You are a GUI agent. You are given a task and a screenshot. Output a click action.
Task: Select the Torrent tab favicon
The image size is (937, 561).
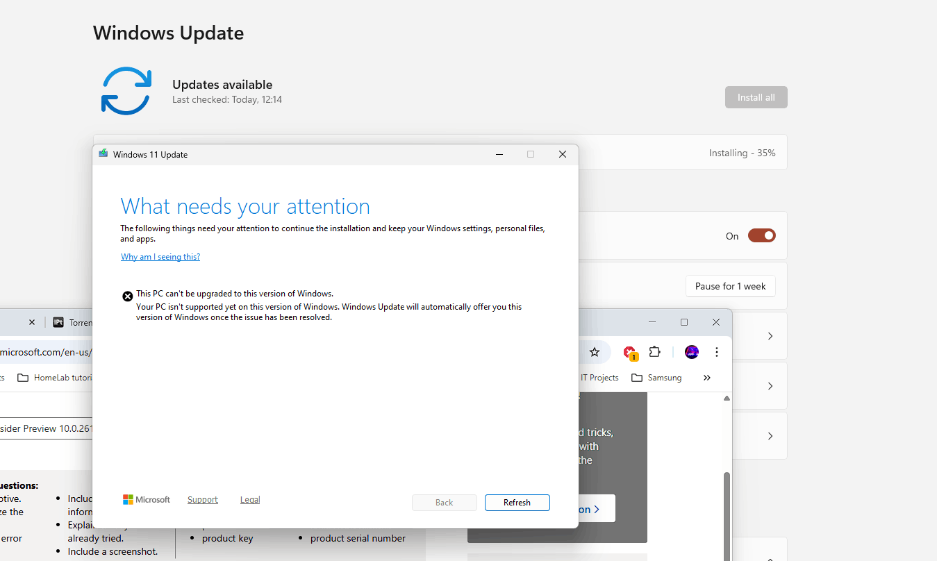pyautogui.click(x=58, y=322)
